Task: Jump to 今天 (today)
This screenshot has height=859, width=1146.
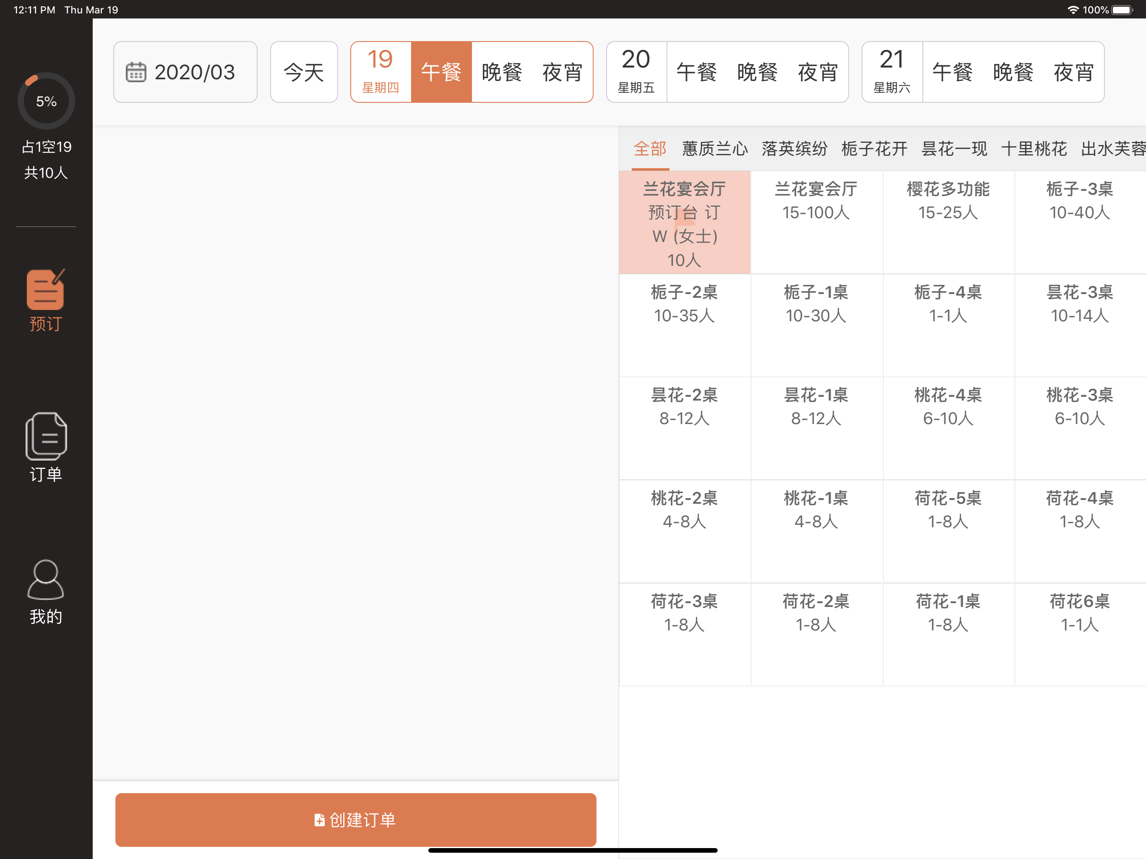Action: click(x=304, y=72)
